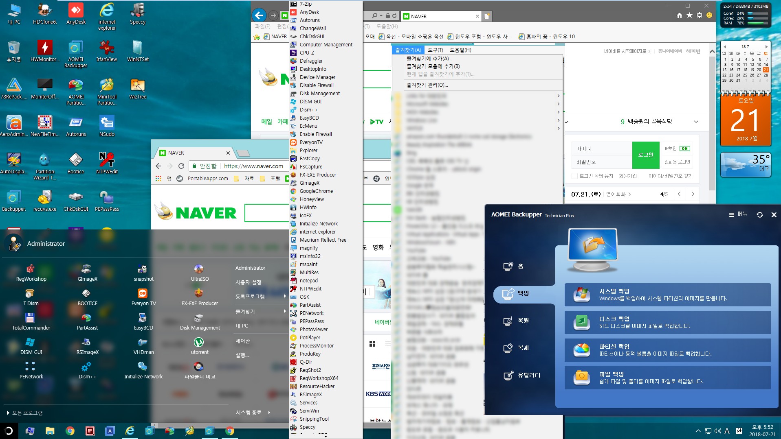Open HDClone6 desktop icon

(x=44, y=14)
